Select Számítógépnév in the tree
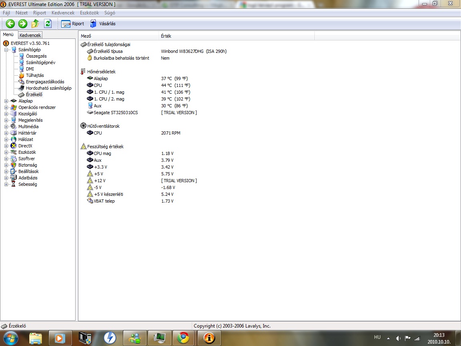Screen dimensions: 461x346 tap(40, 62)
